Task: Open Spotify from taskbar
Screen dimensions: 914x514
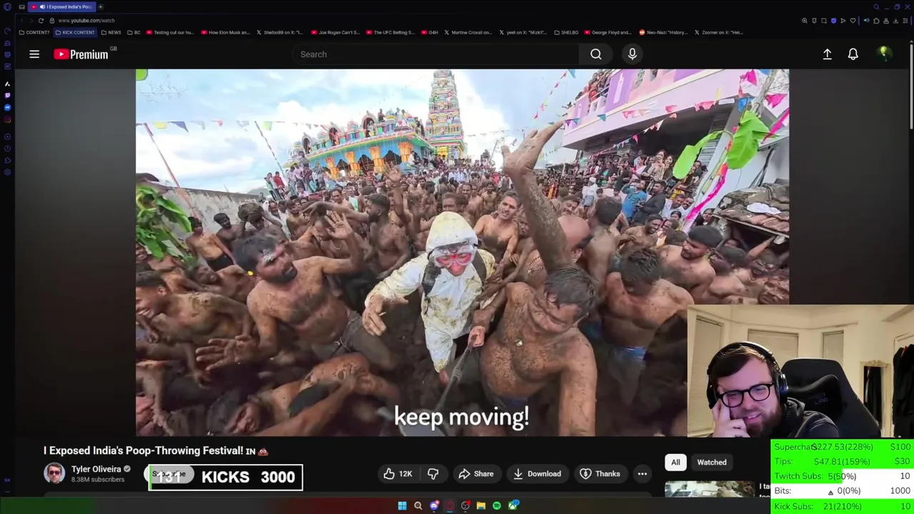Action: click(x=496, y=505)
